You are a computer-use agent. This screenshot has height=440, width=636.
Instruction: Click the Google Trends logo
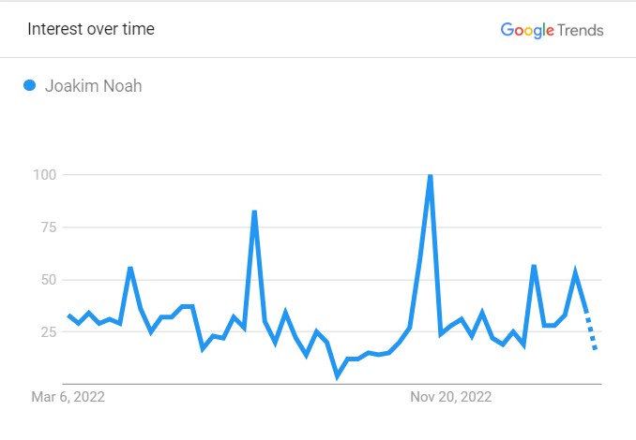point(552,30)
